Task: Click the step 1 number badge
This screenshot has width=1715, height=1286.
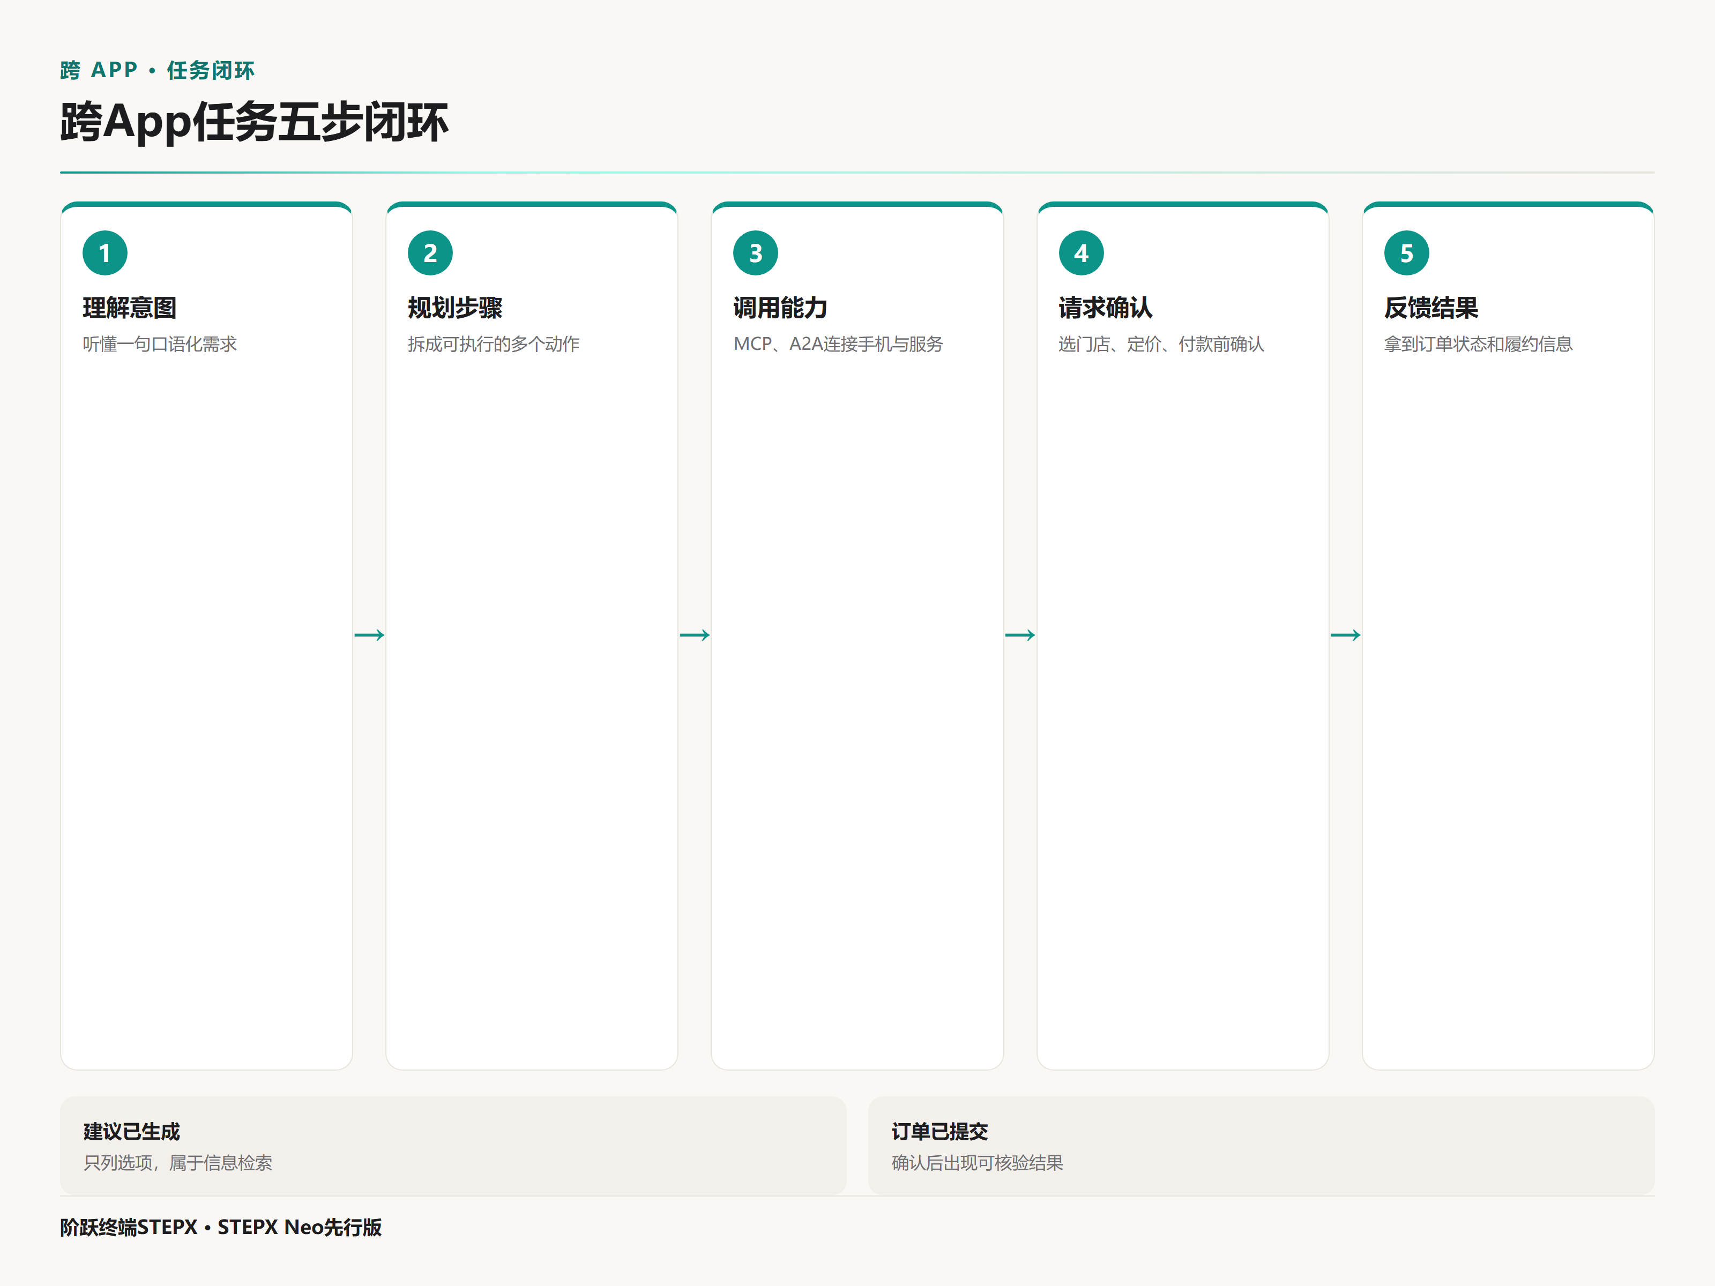Action: coord(105,253)
